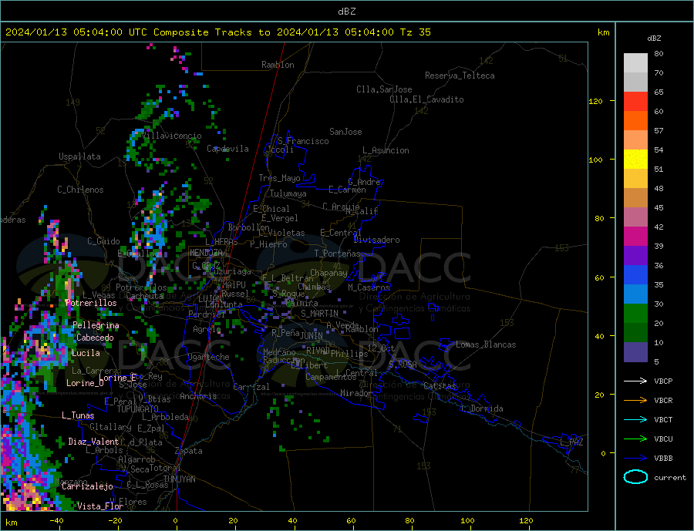The width and height of the screenshot is (694, 531).
Task: Click the 'MENDOZA' map label
Action: [x=207, y=253]
